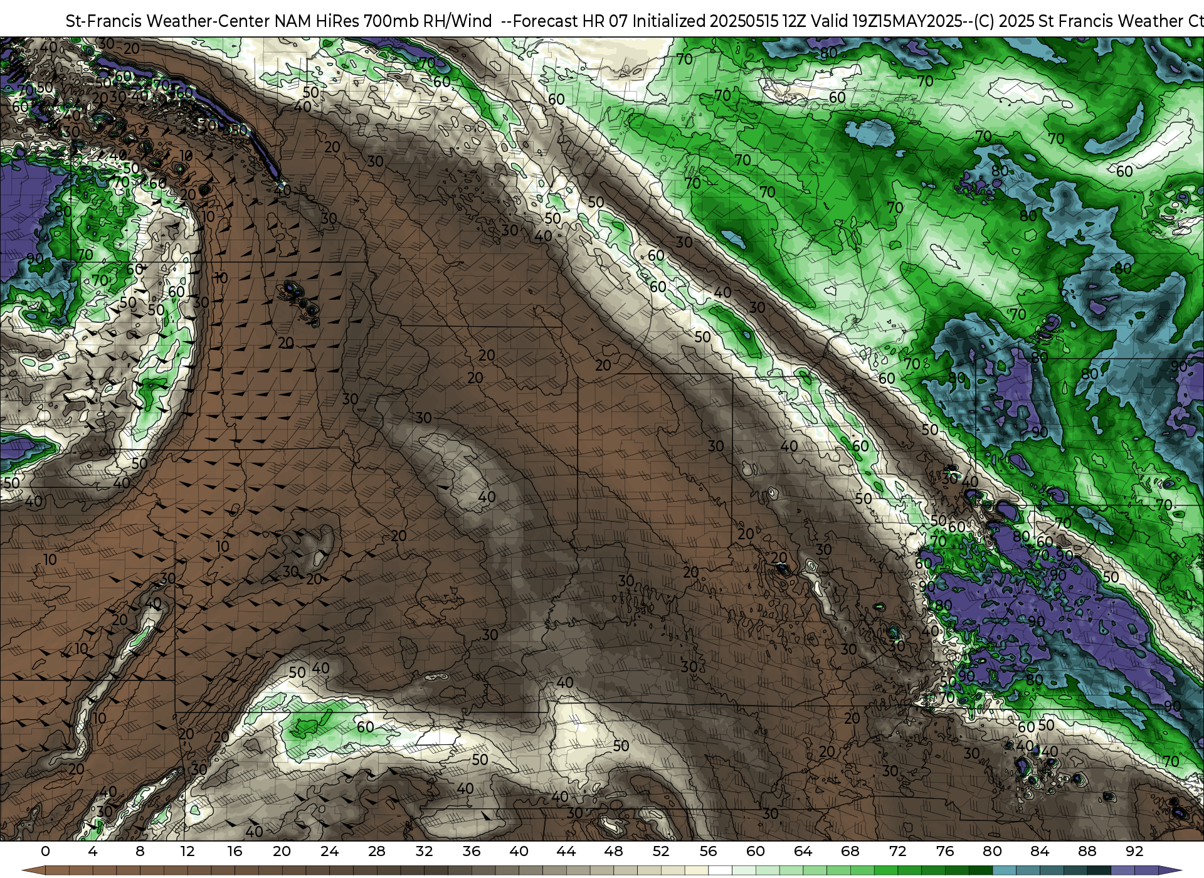1204x878 pixels.
Task: Click the '(C) 2025 St Francis Weather' copyright text
Action: coord(1080,21)
